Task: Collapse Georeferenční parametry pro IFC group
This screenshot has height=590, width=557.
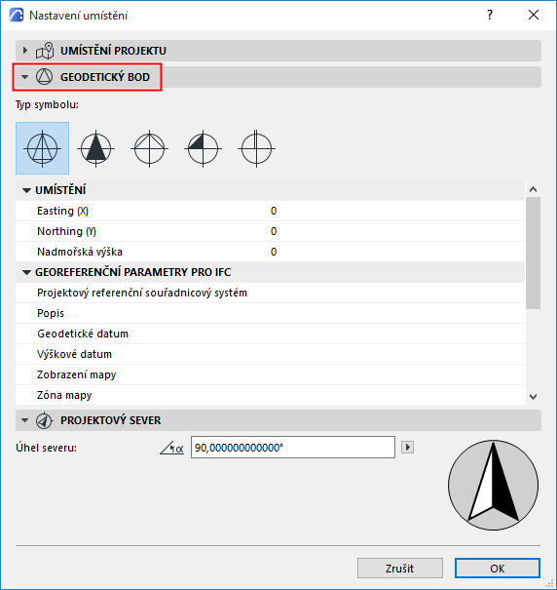Action: coord(26,272)
